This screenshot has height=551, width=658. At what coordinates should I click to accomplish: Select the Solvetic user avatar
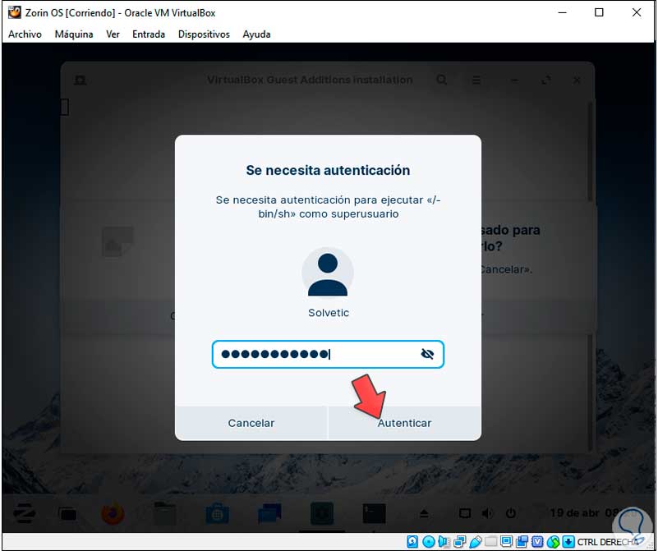tap(328, 273)
